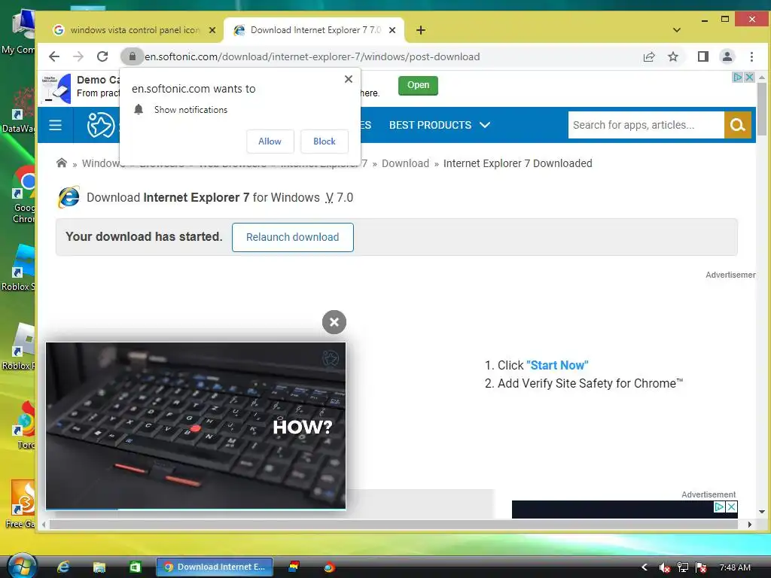Open the Chrome profile avatar
Screen dimensions: 771x578
727,56
